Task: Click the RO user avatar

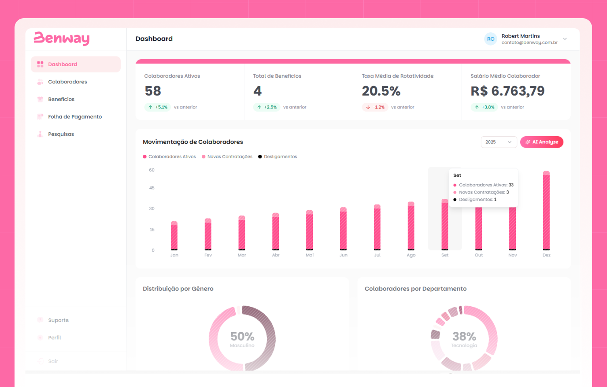Action: click(490, 39)
